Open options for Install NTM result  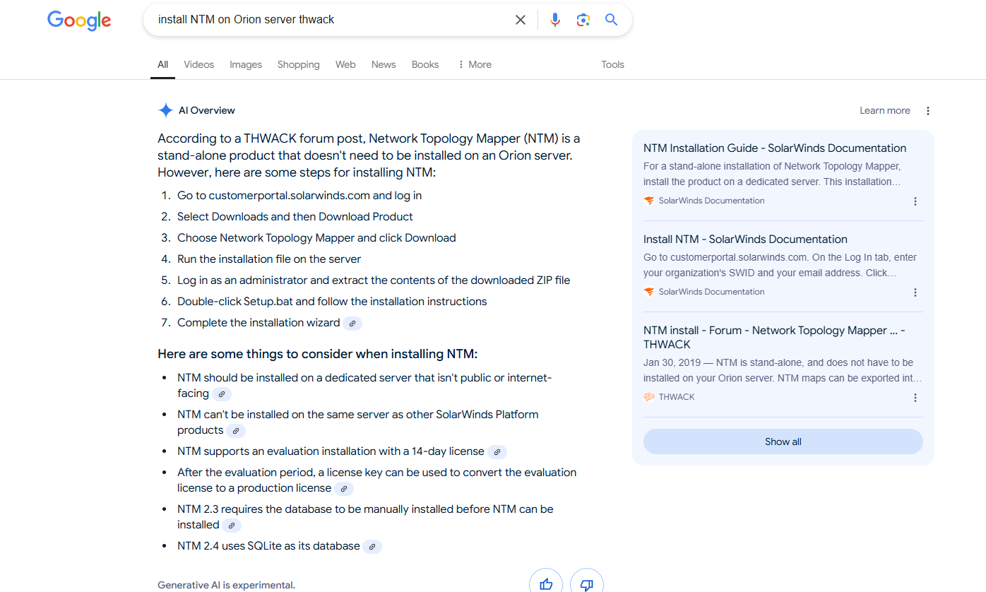915,292
